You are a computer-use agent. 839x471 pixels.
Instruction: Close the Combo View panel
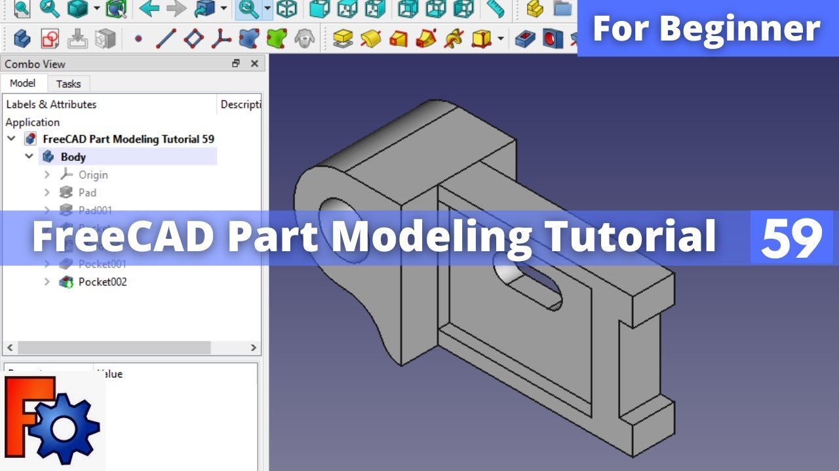click(254, 63)
